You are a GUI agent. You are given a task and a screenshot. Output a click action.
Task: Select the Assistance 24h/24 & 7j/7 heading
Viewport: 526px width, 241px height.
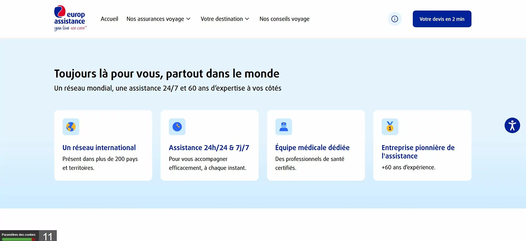[209, 148]
